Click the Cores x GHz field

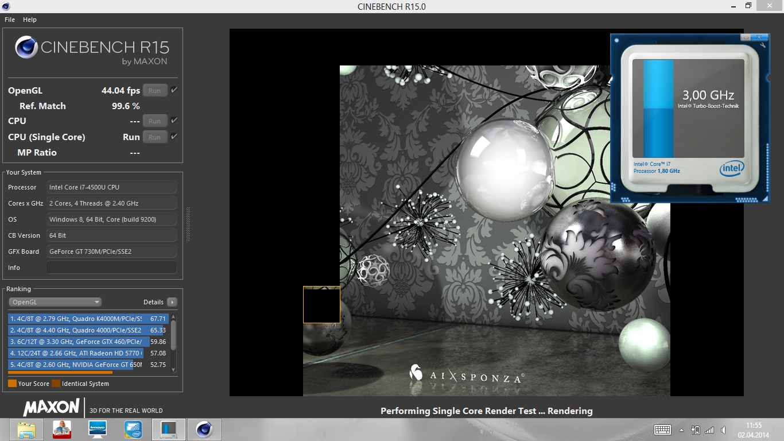point(111,203)
